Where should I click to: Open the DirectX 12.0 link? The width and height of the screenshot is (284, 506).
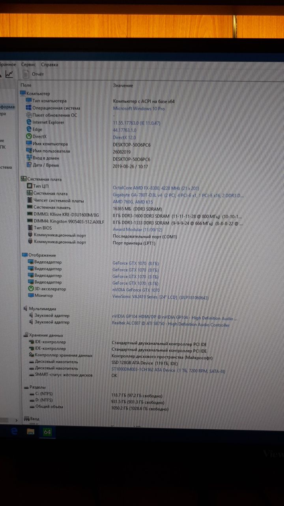point(124,137)
